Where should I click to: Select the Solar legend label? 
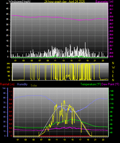point(34,86)
